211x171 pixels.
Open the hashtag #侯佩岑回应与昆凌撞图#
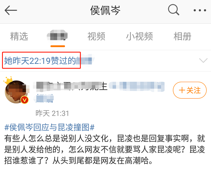point(49,127)
